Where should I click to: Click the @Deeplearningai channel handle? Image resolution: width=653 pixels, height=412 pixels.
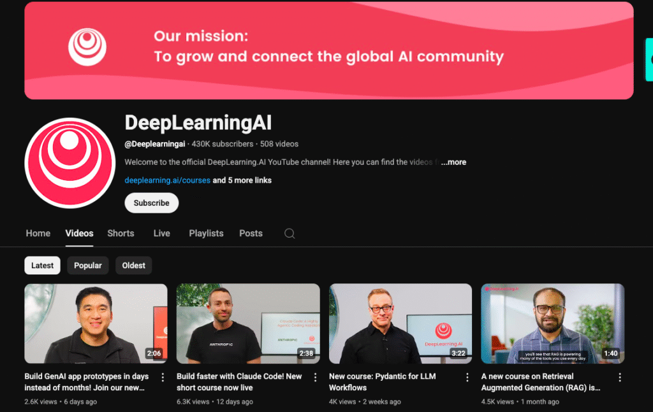click(x=155, y=144)
